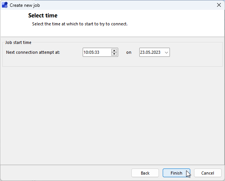Click the Select the time to connect description

point(80,24)
